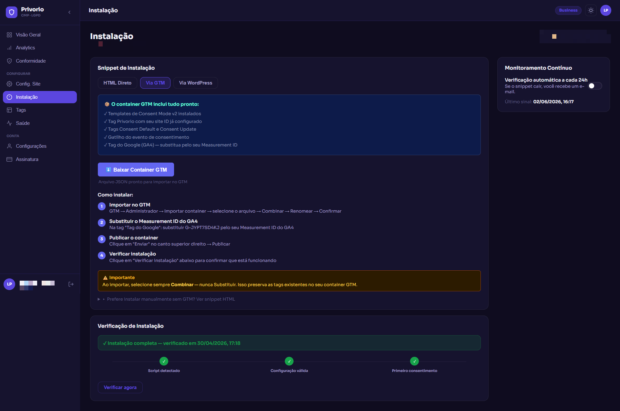Open the Conformidade section

click(40, 61)
